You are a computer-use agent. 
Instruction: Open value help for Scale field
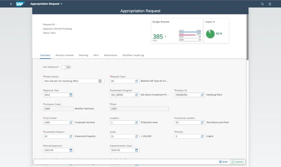136,136
